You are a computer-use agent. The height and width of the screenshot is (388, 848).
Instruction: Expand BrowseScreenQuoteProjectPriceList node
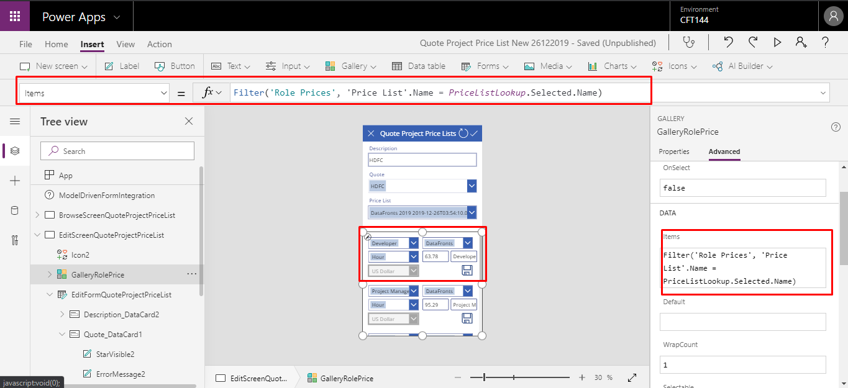(x=37, y=215)
